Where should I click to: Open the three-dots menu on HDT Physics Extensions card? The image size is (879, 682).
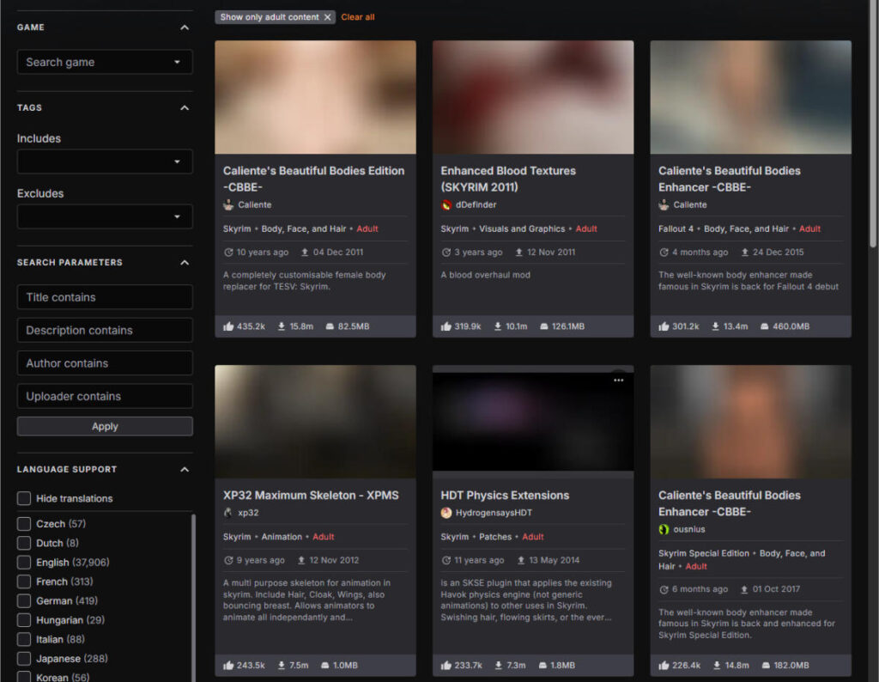click(x=618, y=381)
